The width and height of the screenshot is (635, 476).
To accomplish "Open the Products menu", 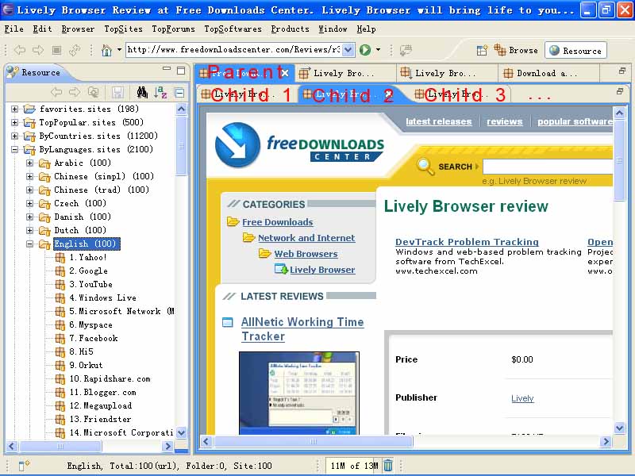I will coord(290,29).
